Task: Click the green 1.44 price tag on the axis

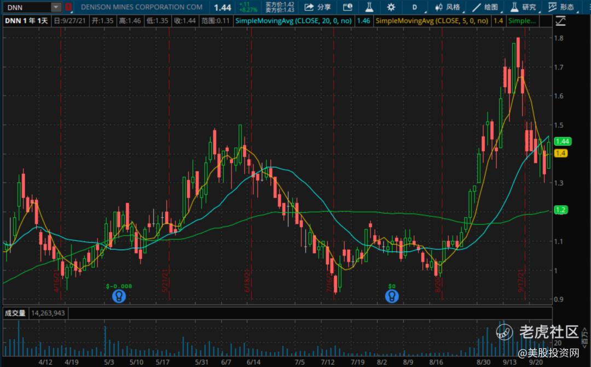Action: click(563, 141)
